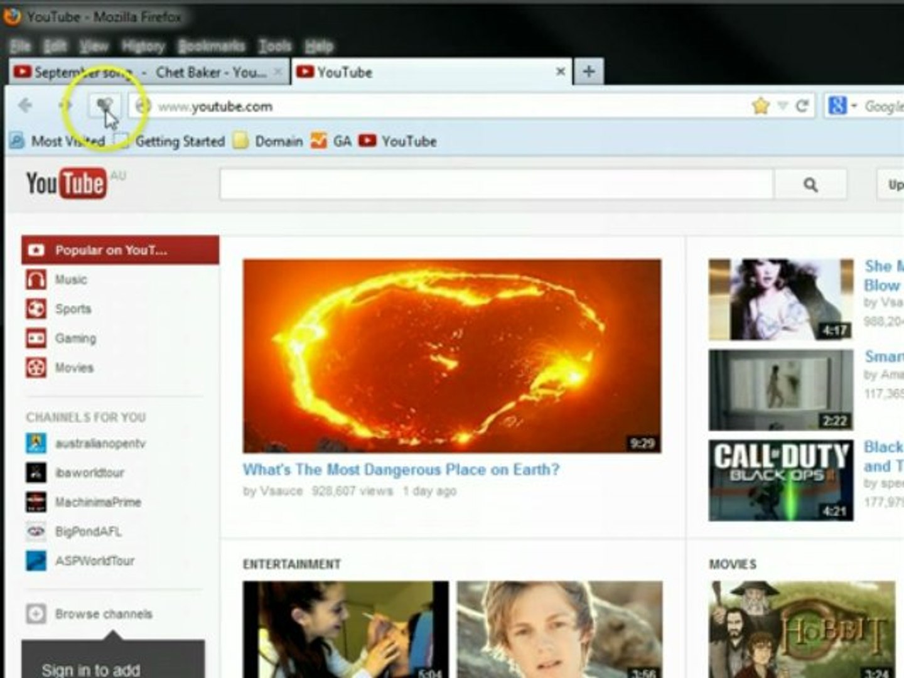
Task: Open the Gaming category link
Action: click(x=75, y=338)
